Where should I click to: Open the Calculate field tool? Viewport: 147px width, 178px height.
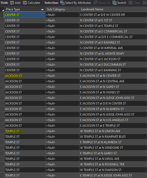(31, 3)
